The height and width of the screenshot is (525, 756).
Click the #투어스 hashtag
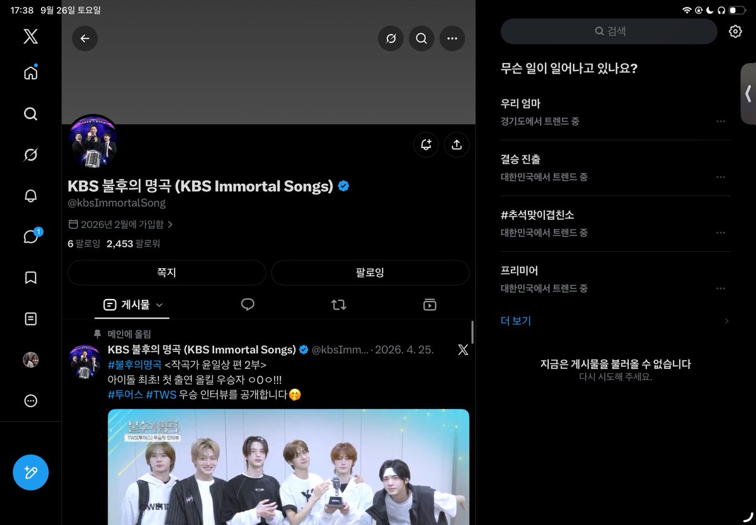(x=125, y=395)
